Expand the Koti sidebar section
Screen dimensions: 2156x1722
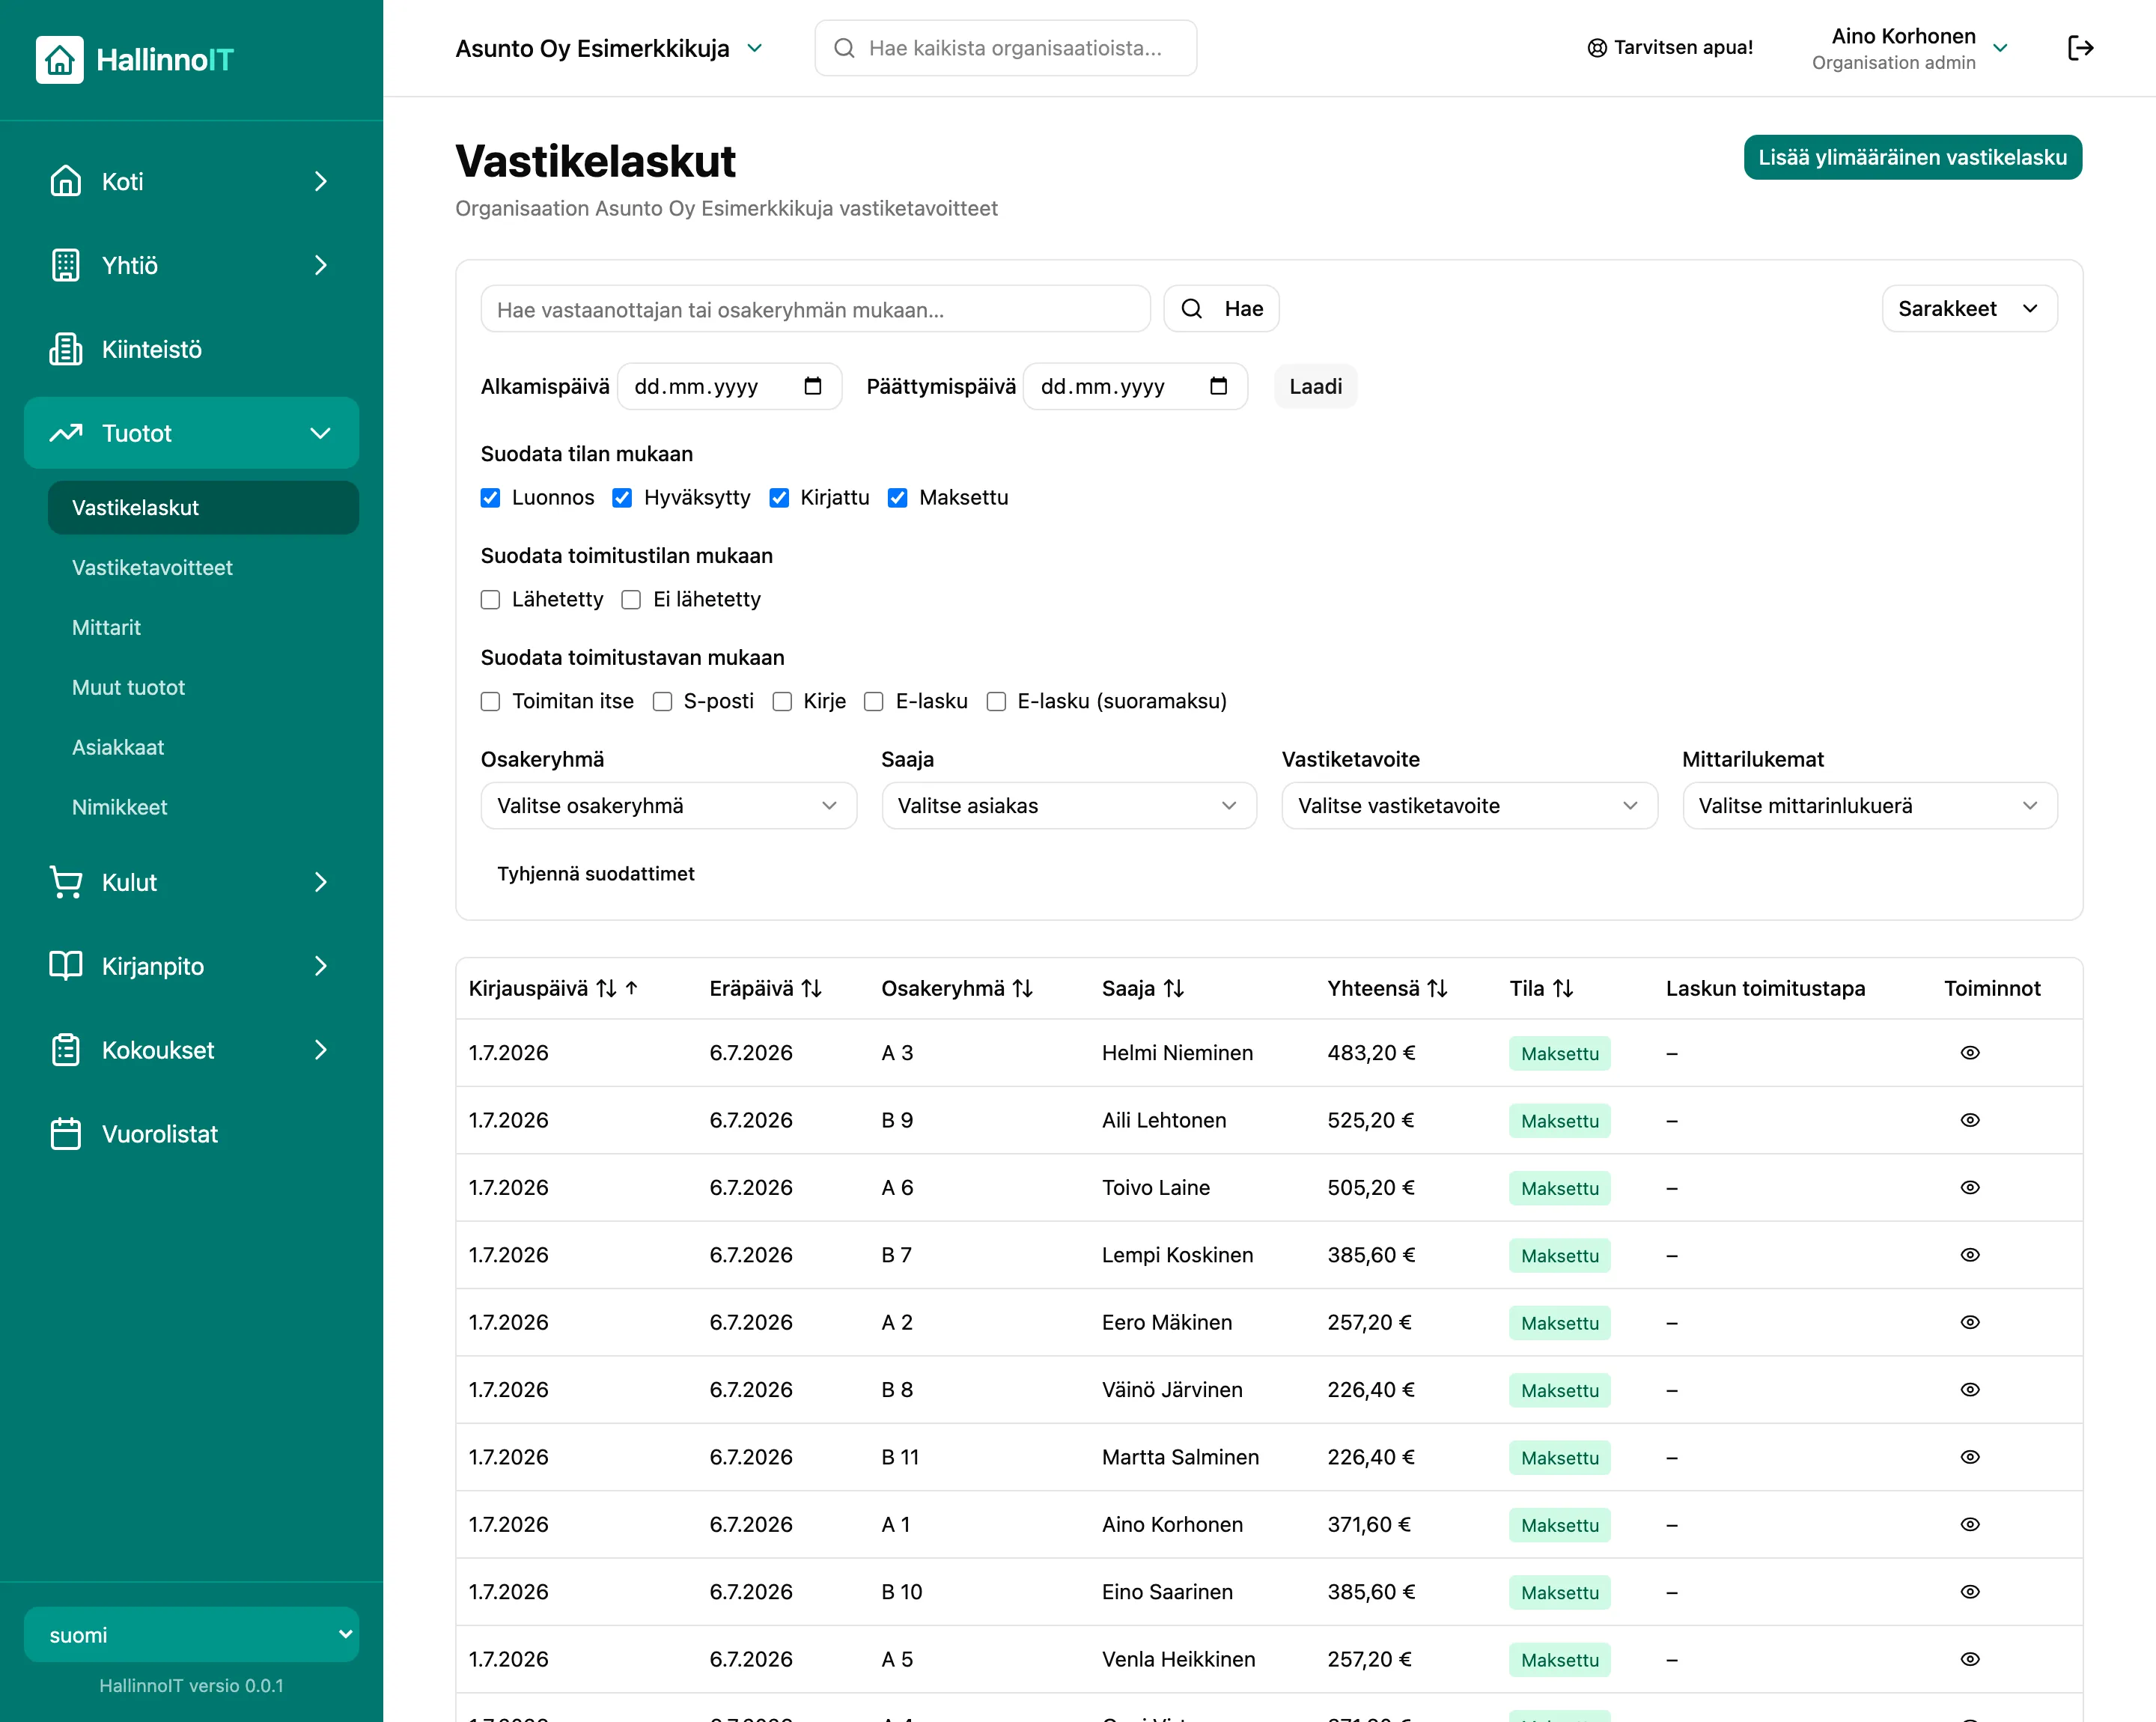point(192,182)
